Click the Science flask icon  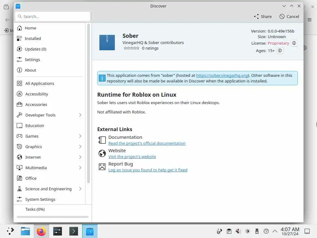20,189
